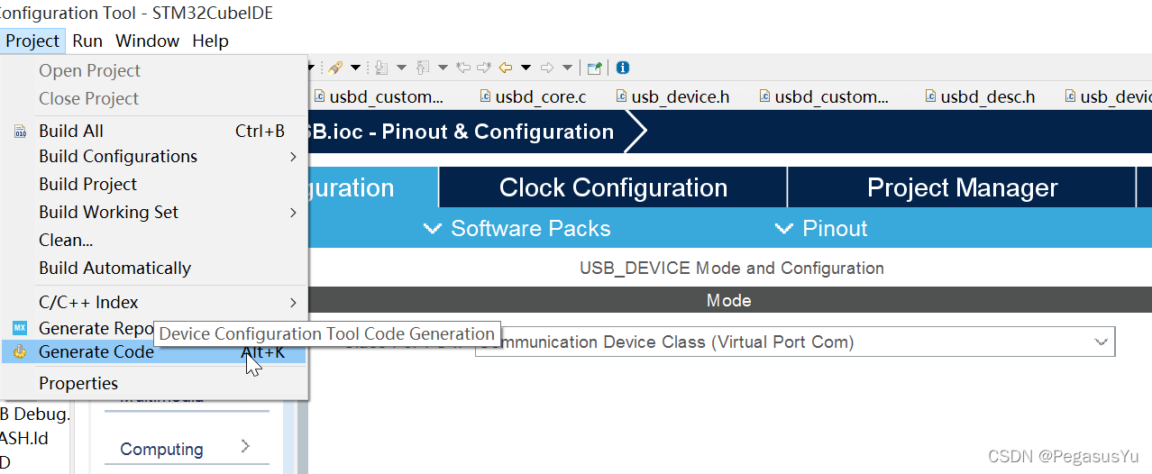Open Forward history dropdown arrow
Viewport: 1152px width, 474px height.
(x=567, y=68)
